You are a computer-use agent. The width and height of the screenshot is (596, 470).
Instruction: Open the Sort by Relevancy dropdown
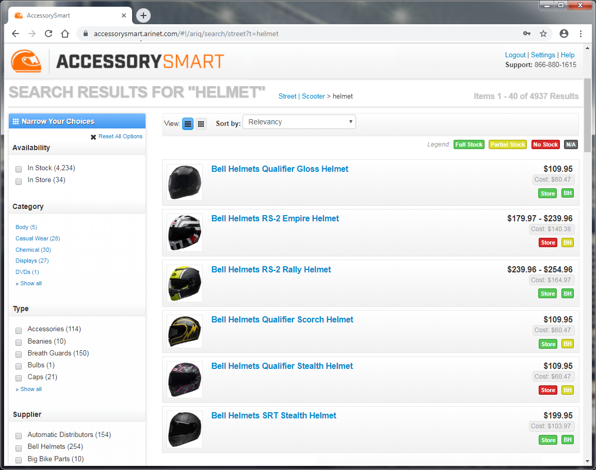point(299,122)
